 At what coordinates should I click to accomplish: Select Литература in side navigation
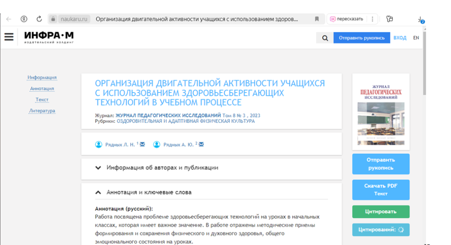(42, 111)
